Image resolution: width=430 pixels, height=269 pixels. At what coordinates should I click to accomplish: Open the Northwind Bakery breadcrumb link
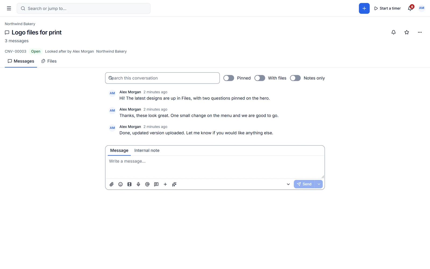point(20,24)
